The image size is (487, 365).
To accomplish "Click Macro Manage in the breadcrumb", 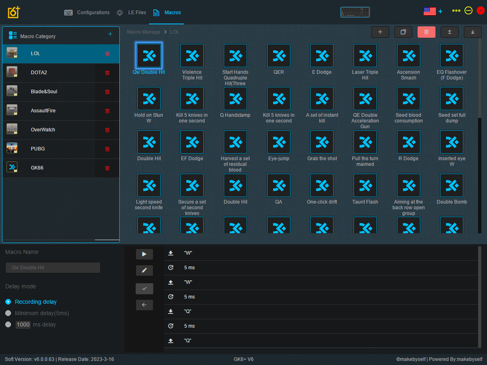I will pos(143,32).
